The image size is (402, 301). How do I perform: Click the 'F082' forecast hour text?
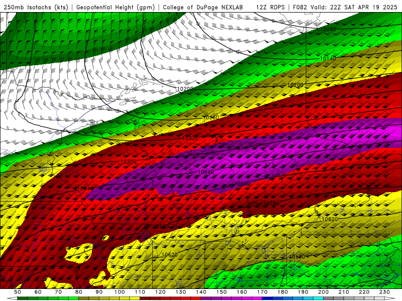(299, 8)
